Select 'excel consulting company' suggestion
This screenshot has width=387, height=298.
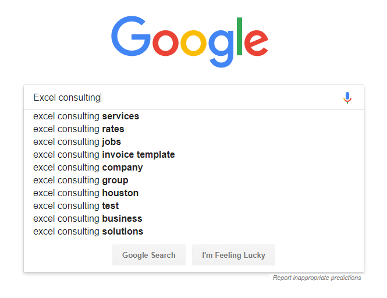point(194,168)
